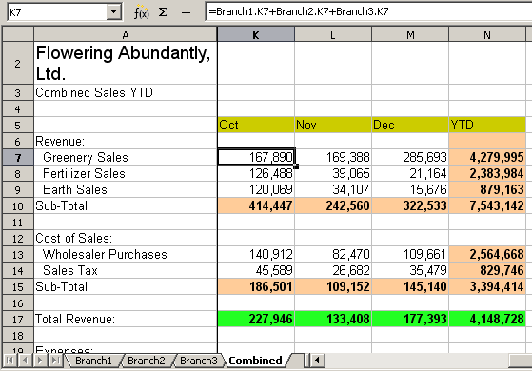Select column N header
This screenshot has height=371, width=532.
487,34
